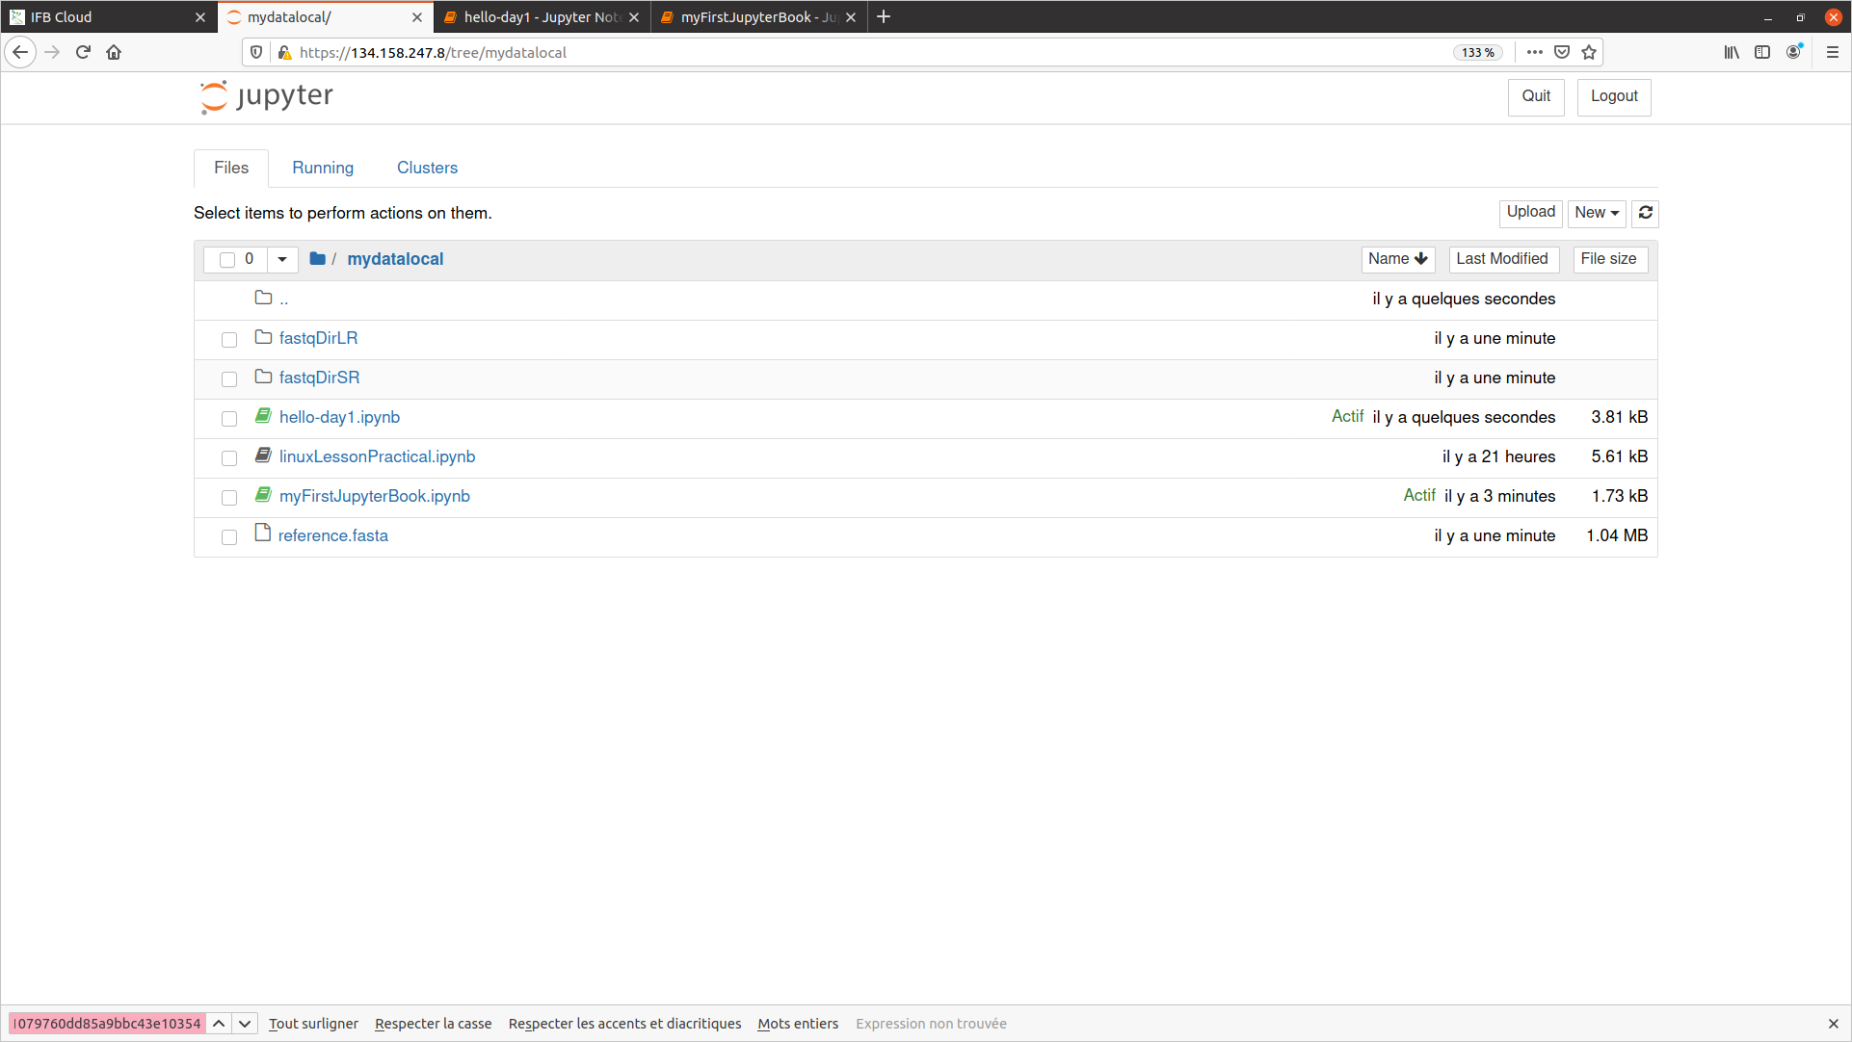Click the parent directory folder icon

[263, 298]
